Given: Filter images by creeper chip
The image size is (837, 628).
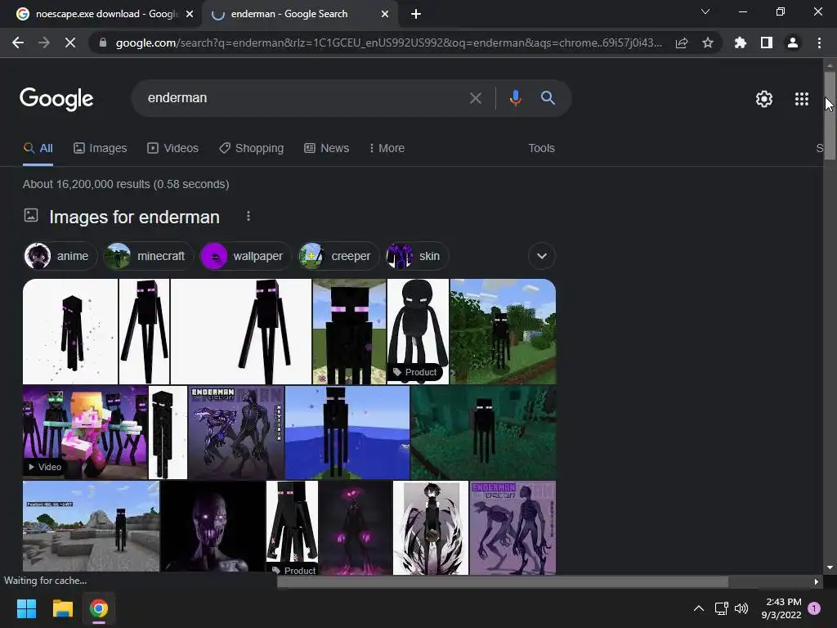Looking at the screenshot, I should [x=338, y=256].
